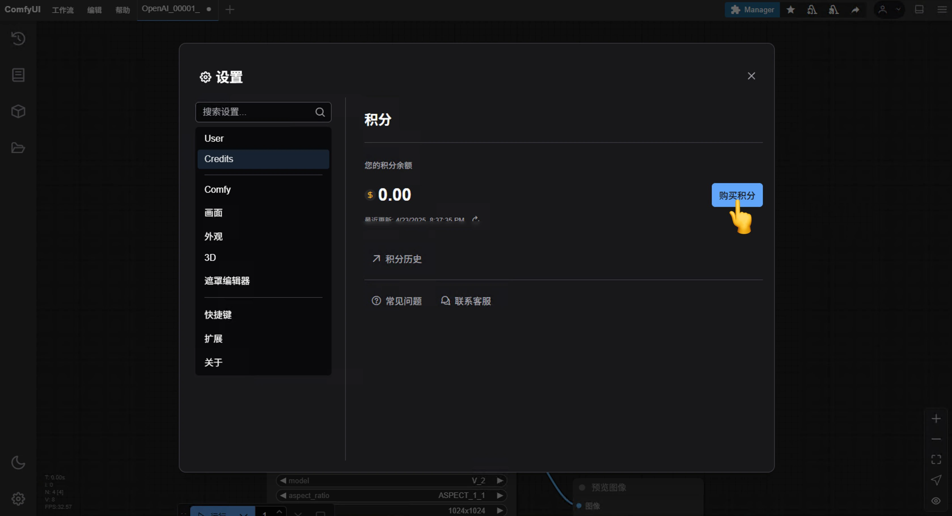Open the model library cube icon
Screen dimensions: 952x516
[18, 111]
